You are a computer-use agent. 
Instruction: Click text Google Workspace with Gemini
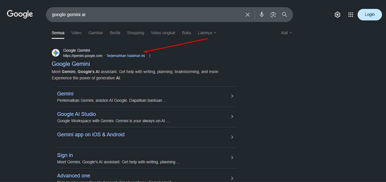[x=86, y=121]
